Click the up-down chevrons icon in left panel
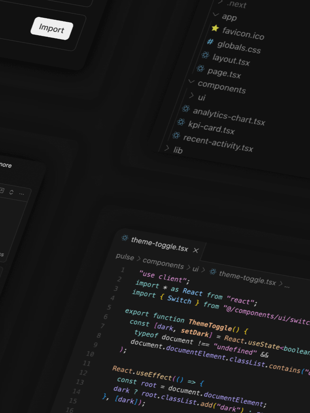Viewport: 310px width, 413px height. 11,192
